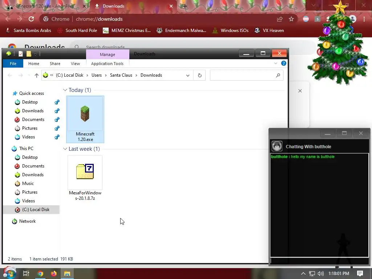Image resolution: width=372 pixels, height=279 pixels.
Task: Open the Application Tools ribbon tab
Action: (x=107, y=64)
